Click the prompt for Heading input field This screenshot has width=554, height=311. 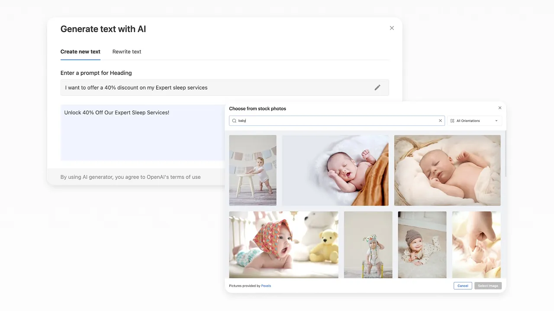tap(225, 87)
